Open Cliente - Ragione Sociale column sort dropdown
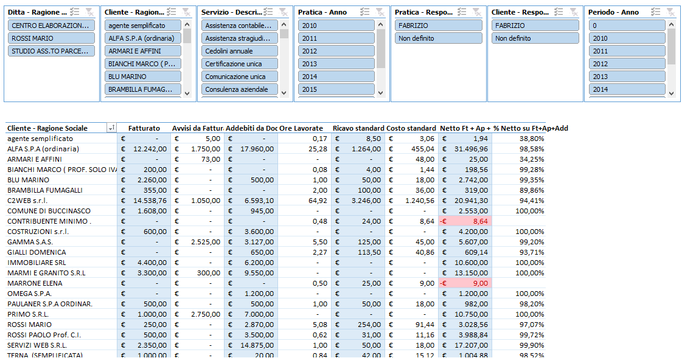The width and height of the screenshot is (693, 358). [111, 128]
